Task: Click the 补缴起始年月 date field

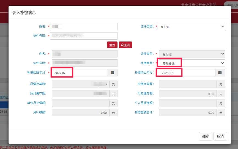Action: click(x=80, y=73)
